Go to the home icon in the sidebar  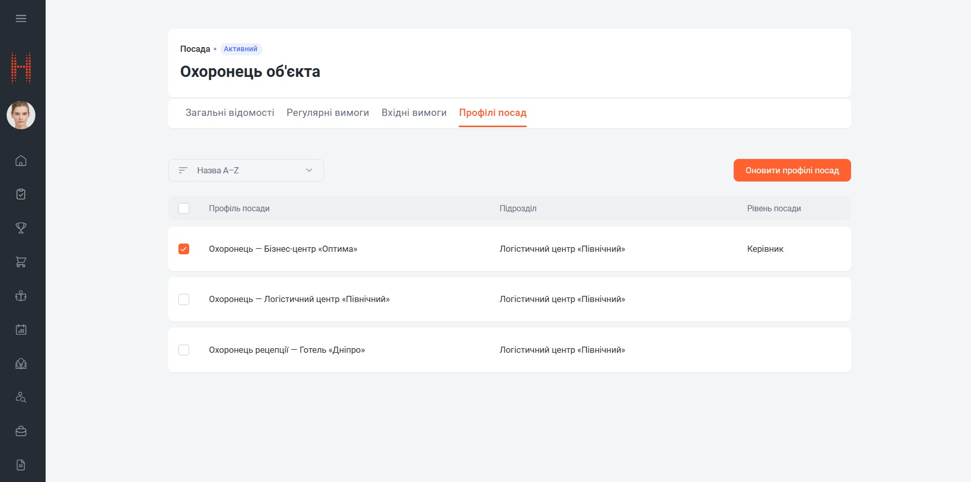[21, 160]
